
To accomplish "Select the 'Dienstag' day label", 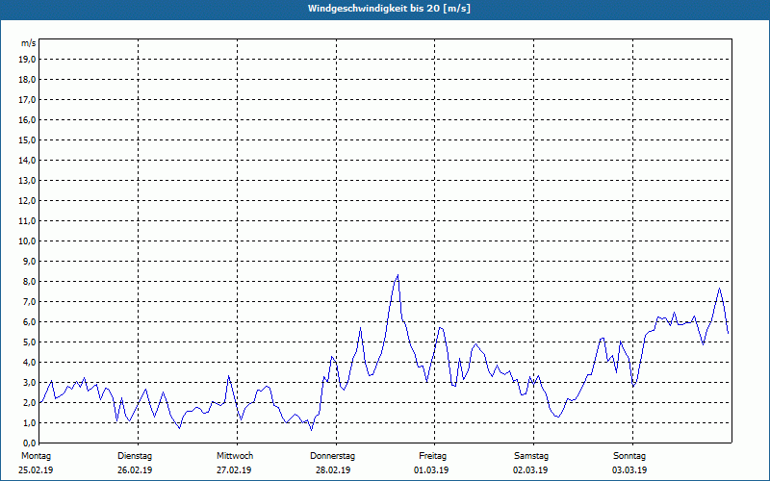I will (135, 456).
